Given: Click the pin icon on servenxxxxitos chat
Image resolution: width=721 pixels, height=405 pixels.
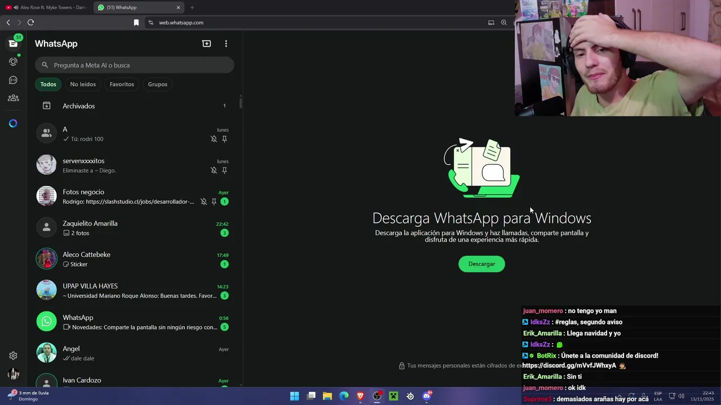Looking at the screenshot, I should click(224, 170).
